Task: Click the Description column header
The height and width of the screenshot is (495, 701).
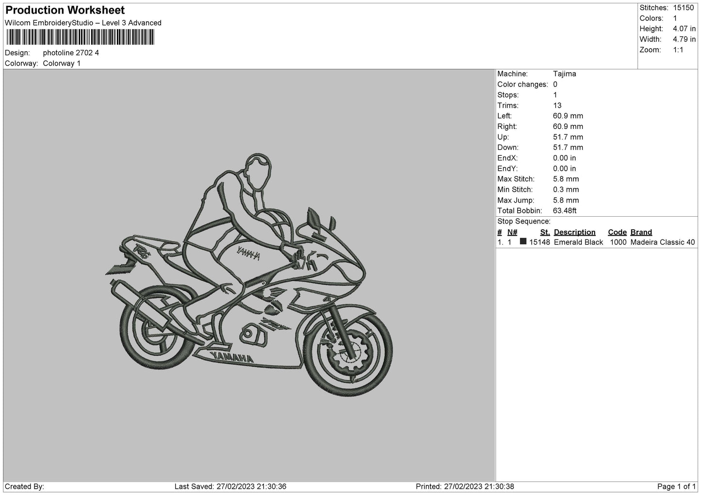Action: (x=574, y=232)
